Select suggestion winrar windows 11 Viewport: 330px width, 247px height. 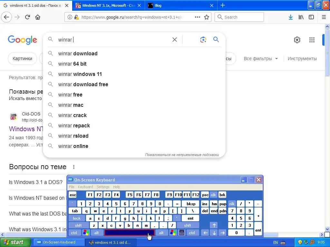[x=134, y=74]
